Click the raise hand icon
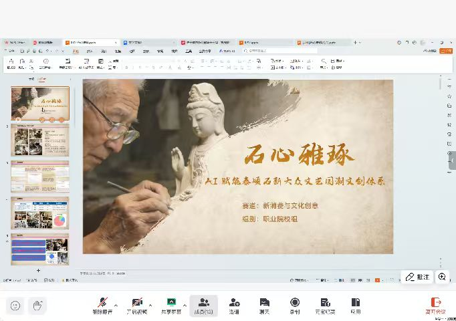 [39, 306]
